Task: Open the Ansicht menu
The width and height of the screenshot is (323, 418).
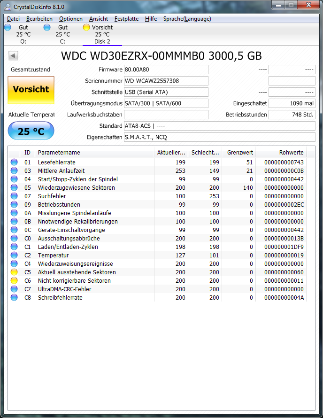Action: [x=99, y=19]
